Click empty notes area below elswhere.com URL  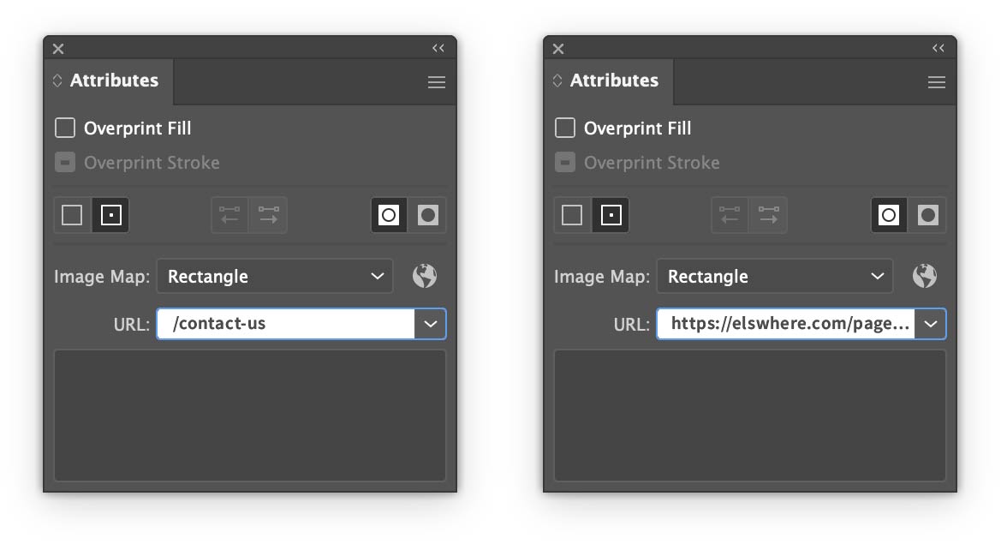[750, 415]
